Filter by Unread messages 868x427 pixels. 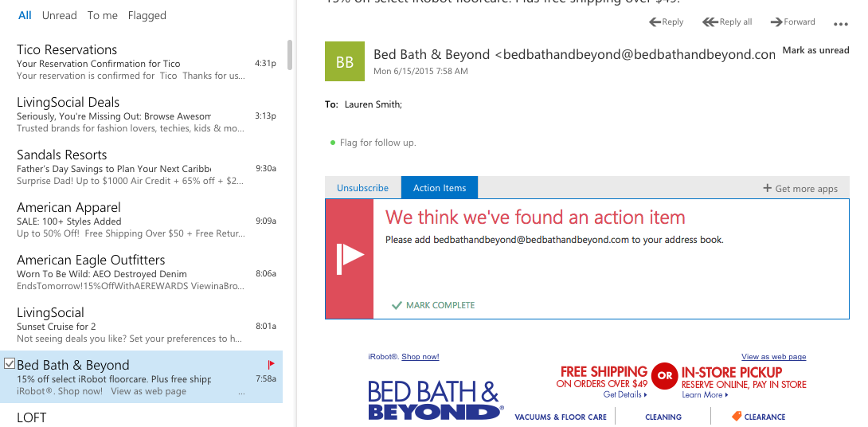click(x=59, y=15)
